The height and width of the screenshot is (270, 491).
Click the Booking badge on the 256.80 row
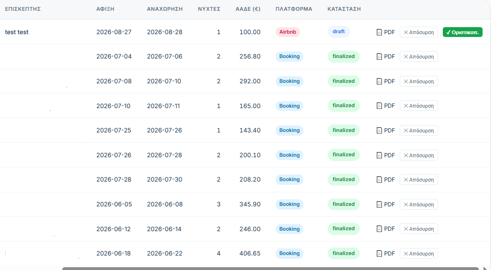pyautogui.click(x=289, y=56)
